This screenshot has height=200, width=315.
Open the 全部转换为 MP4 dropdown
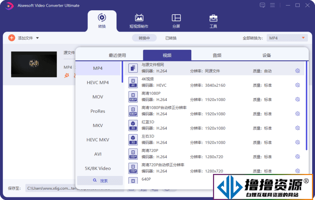(287, 38)
